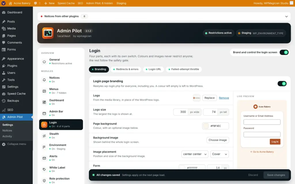The image size is (295, 184).
Task: Switch to the Branding tab
Action: pos(99,69)
